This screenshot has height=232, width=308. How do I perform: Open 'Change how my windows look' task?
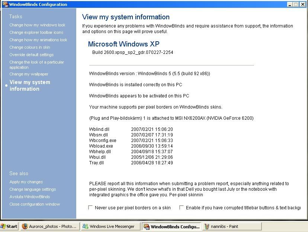coord(37,25)
